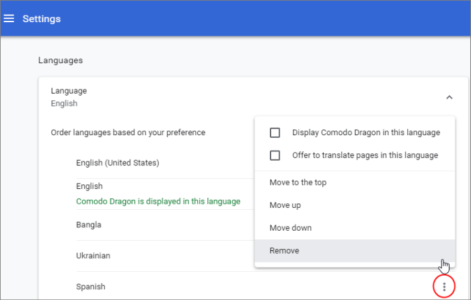The image size is (471, 300).
Task: Click the green Comodo Dragon displayed language note
Action: pos(158,202)
